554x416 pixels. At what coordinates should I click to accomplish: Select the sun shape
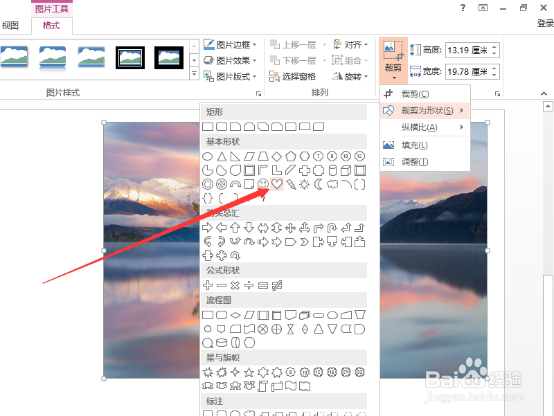point(304,184)
